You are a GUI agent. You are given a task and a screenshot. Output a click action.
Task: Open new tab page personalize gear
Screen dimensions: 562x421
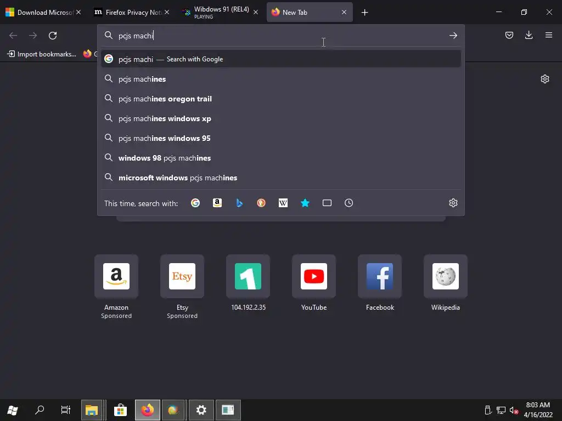click(545, 79)
